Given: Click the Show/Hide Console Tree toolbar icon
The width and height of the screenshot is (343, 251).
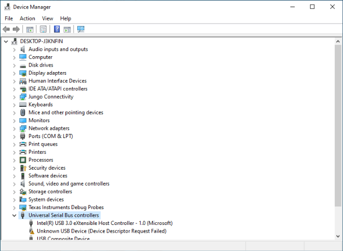Looking at the screenshot, I should [30, 29].
